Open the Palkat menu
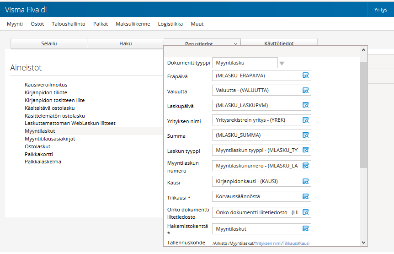This screenshot has height=254, width=394. pyautogui.click(x=101, y=24)
